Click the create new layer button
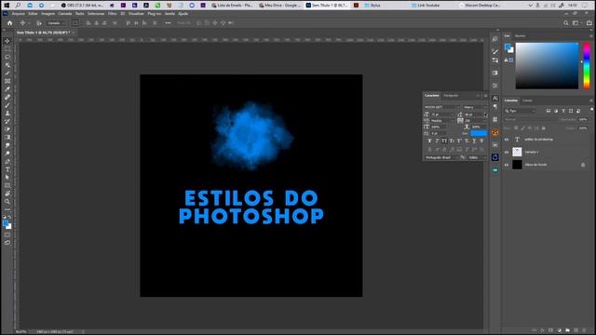The image size is (596, 335). click(576, 330)
